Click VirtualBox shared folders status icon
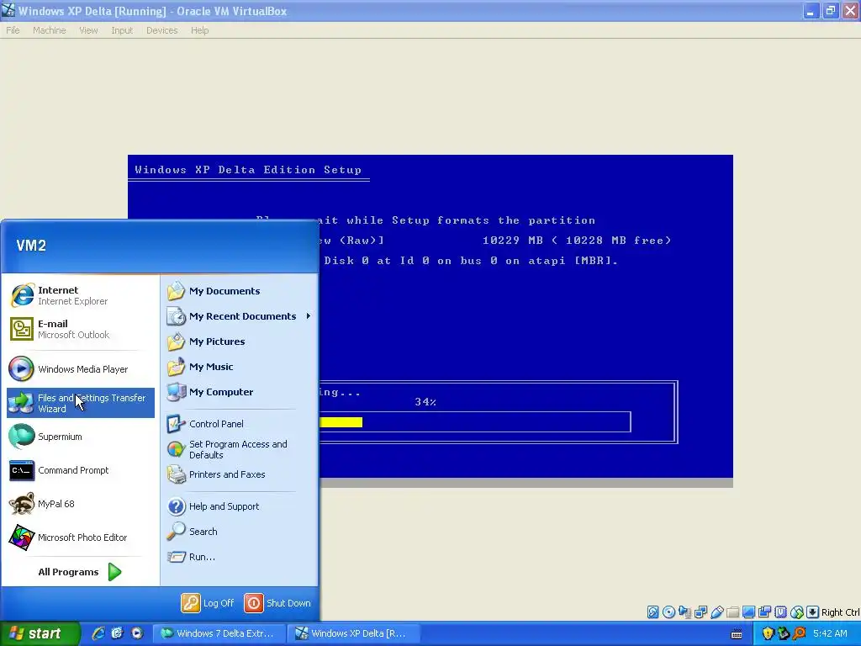This screenshot has height=646, width=861. click(x=732, y=612)
